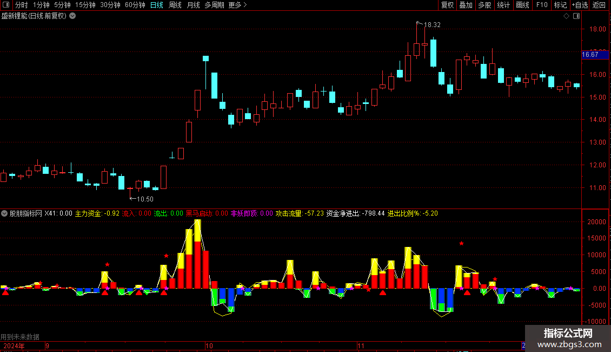
Task: Select the 15分钟 period
Action: tap(85, 5)
